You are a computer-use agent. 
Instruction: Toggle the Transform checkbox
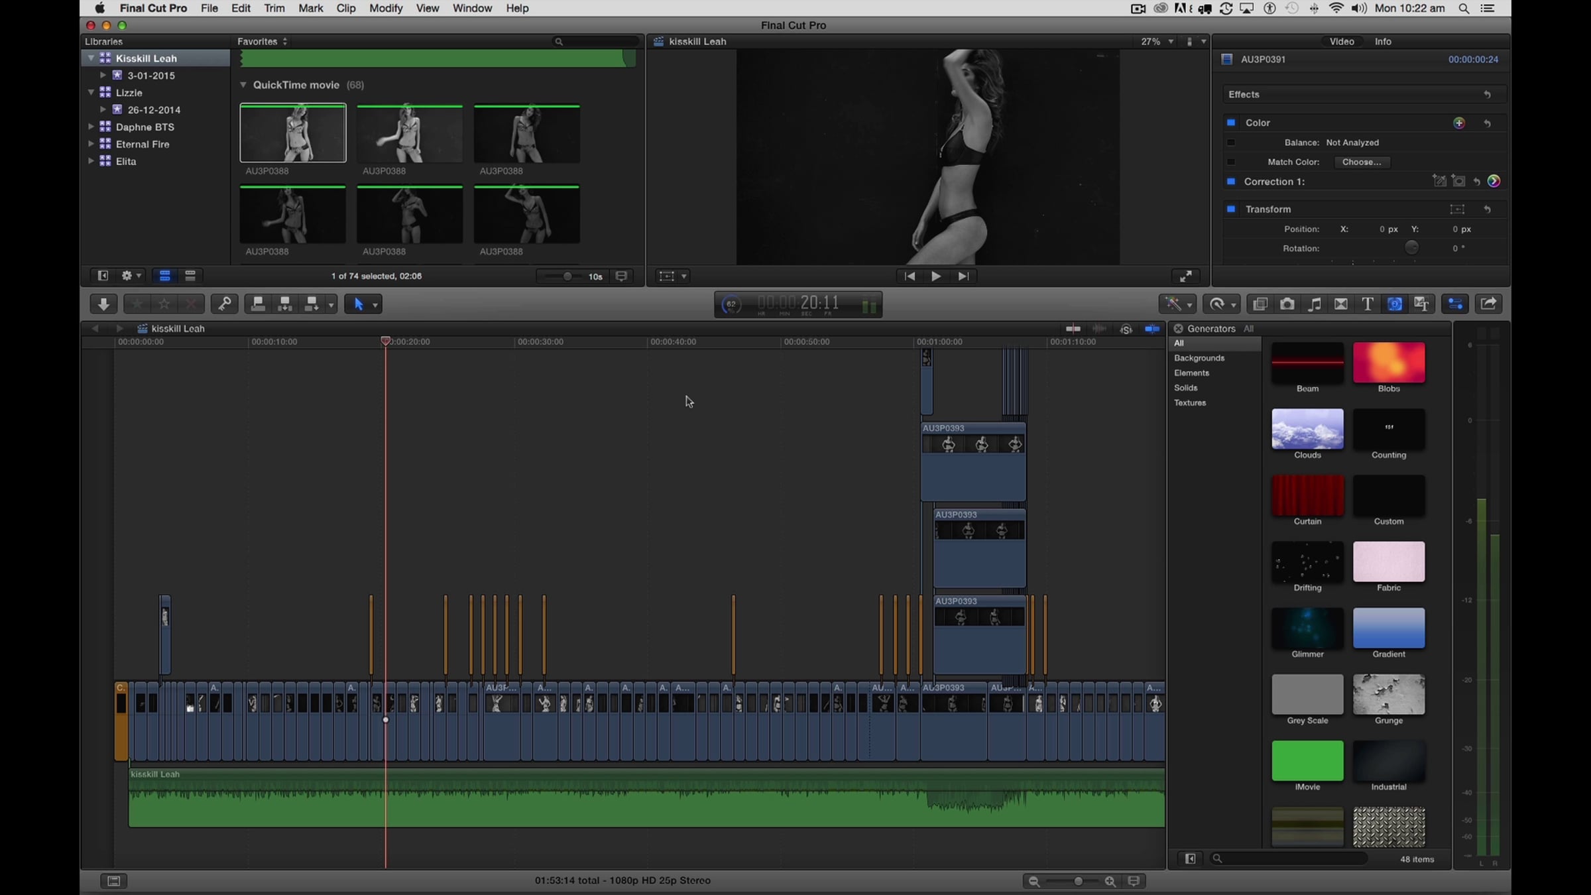pyautogui.click(x=1231, y=209)
